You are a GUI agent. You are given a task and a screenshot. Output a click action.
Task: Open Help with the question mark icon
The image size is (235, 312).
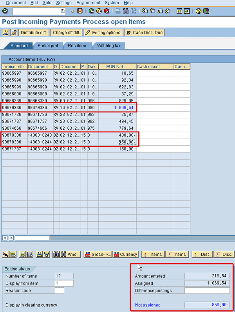(199, 11)
